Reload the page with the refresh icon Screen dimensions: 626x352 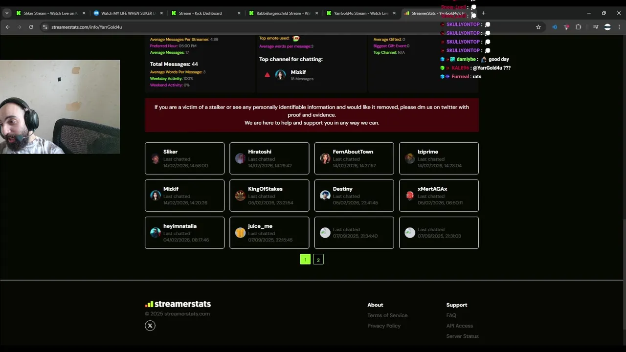[31, 27]
